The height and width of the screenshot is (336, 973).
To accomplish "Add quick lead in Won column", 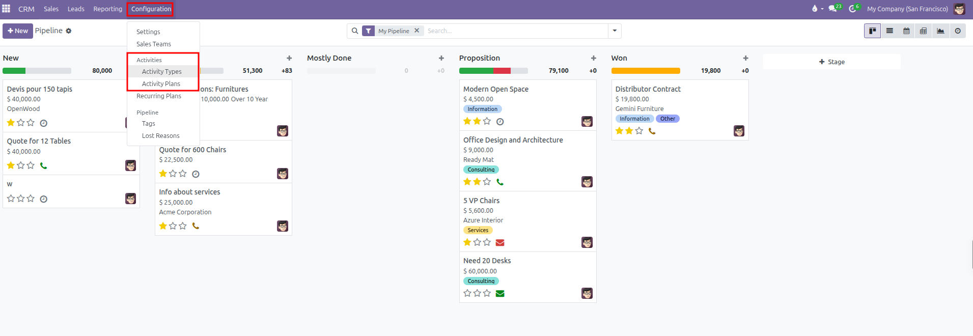I will [x=745, y=58].
